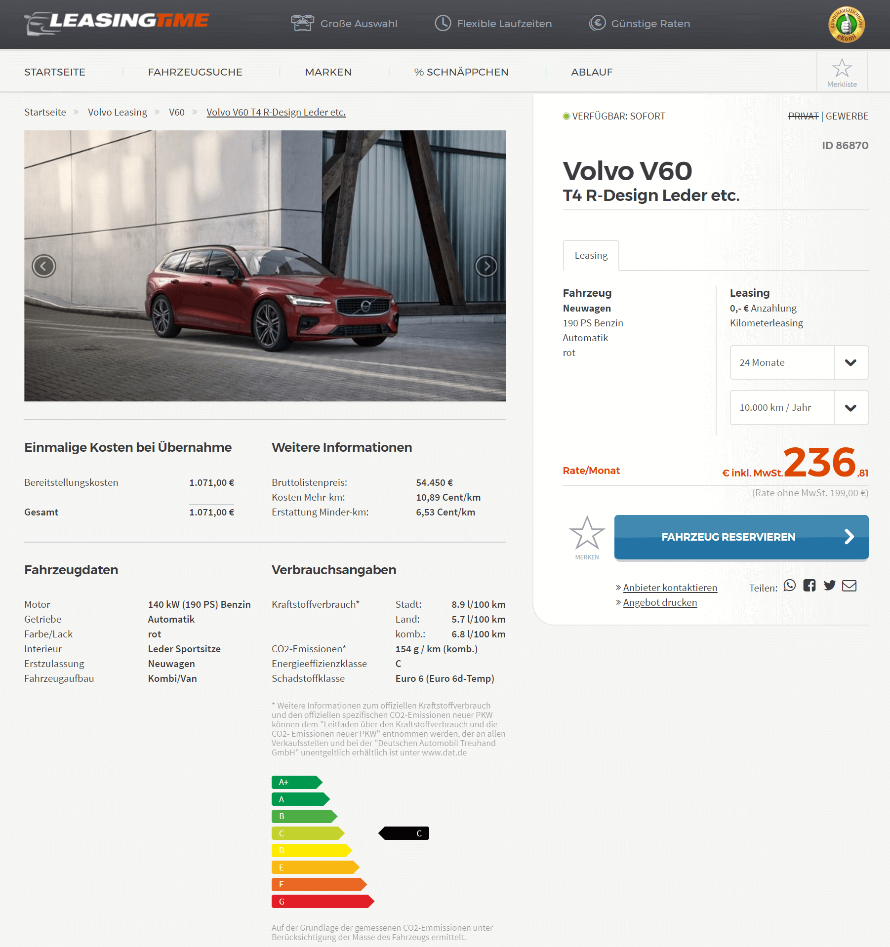Click Motor value 140 kW (190 PS) Benzin
The height and width of the screenshot is (947, 890).
coord(199,604)
